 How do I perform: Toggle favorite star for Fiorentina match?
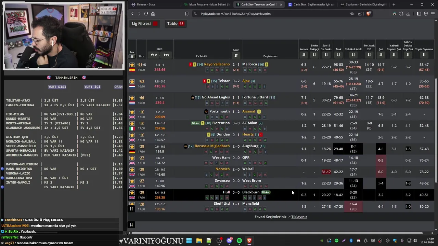click(132, 123)
